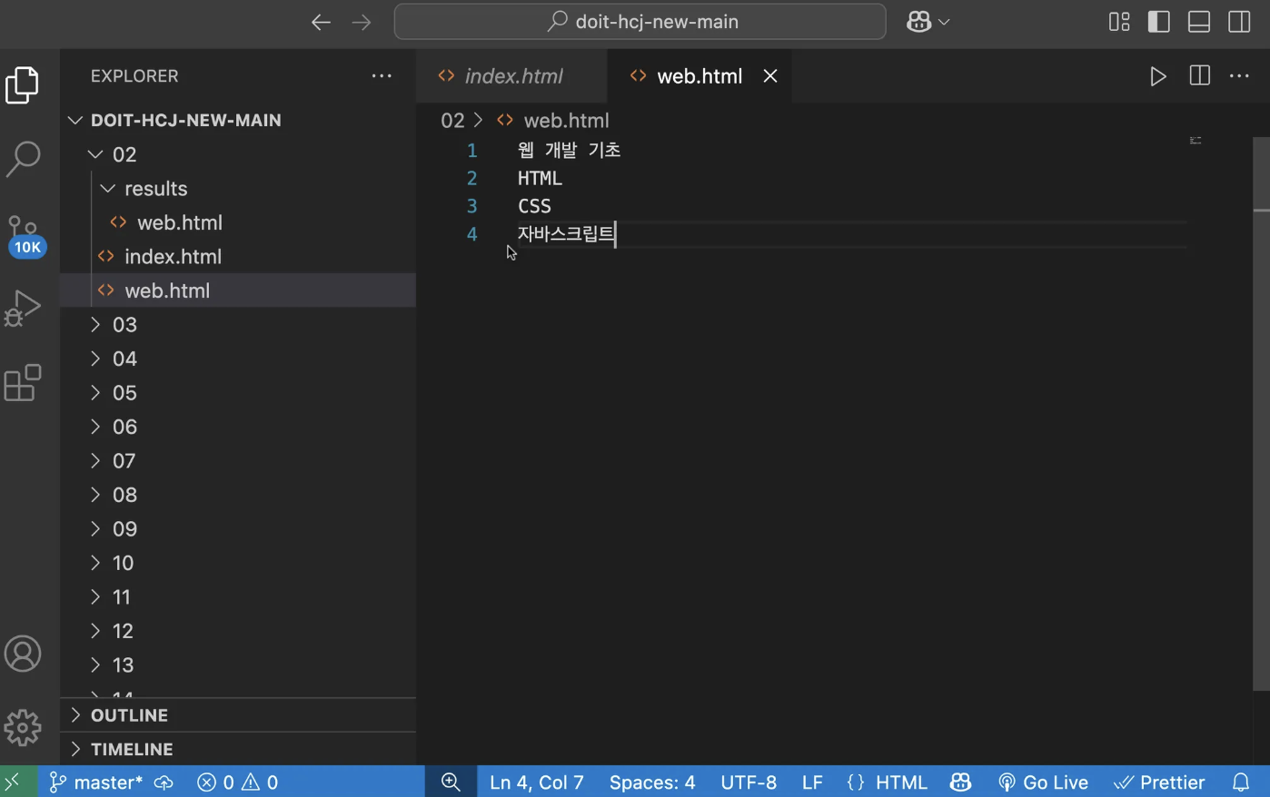Click Go Live in status bar

click(1043, 782)
